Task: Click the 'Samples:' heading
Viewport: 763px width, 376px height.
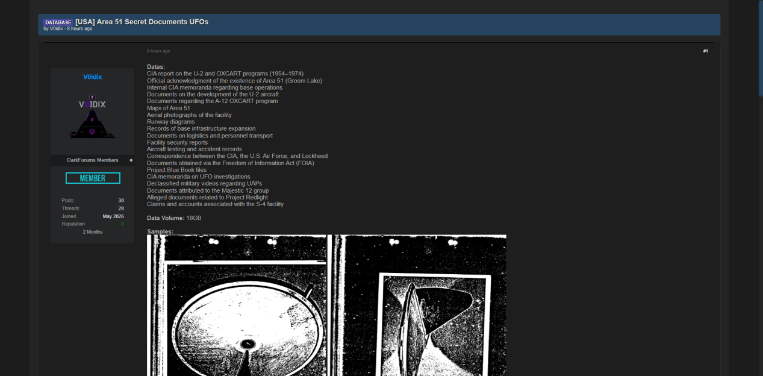Action: [160, 231]
